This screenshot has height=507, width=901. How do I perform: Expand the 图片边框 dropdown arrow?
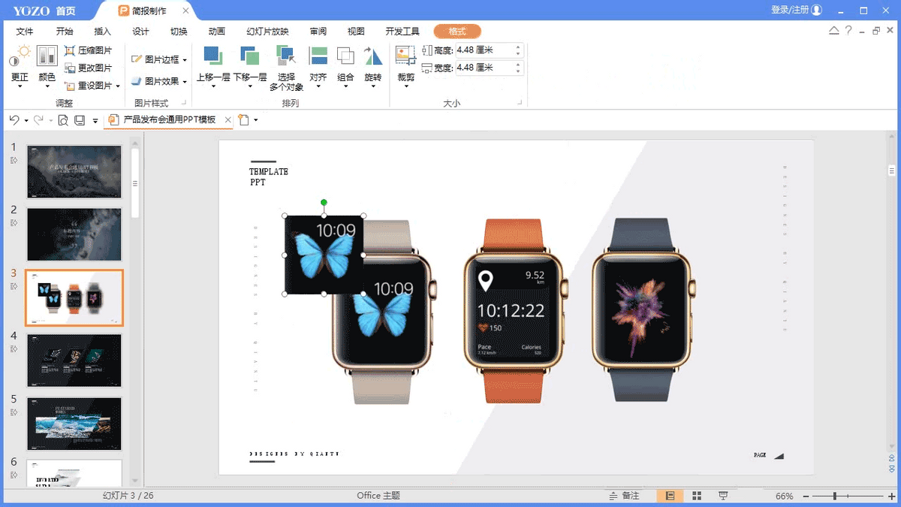(x=185, y=60)
